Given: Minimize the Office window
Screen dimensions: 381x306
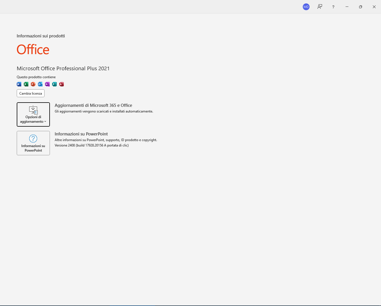Looking at the screenshot, I should [x=347, y=7].
